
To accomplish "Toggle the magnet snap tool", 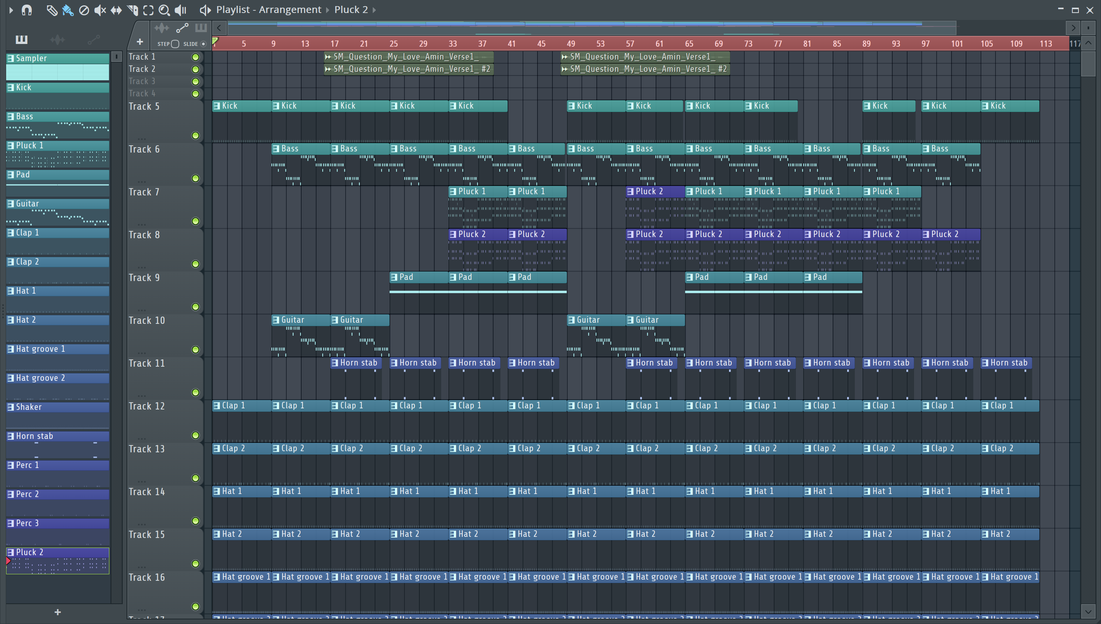I will pyautogui.click(x=26, y=10).
